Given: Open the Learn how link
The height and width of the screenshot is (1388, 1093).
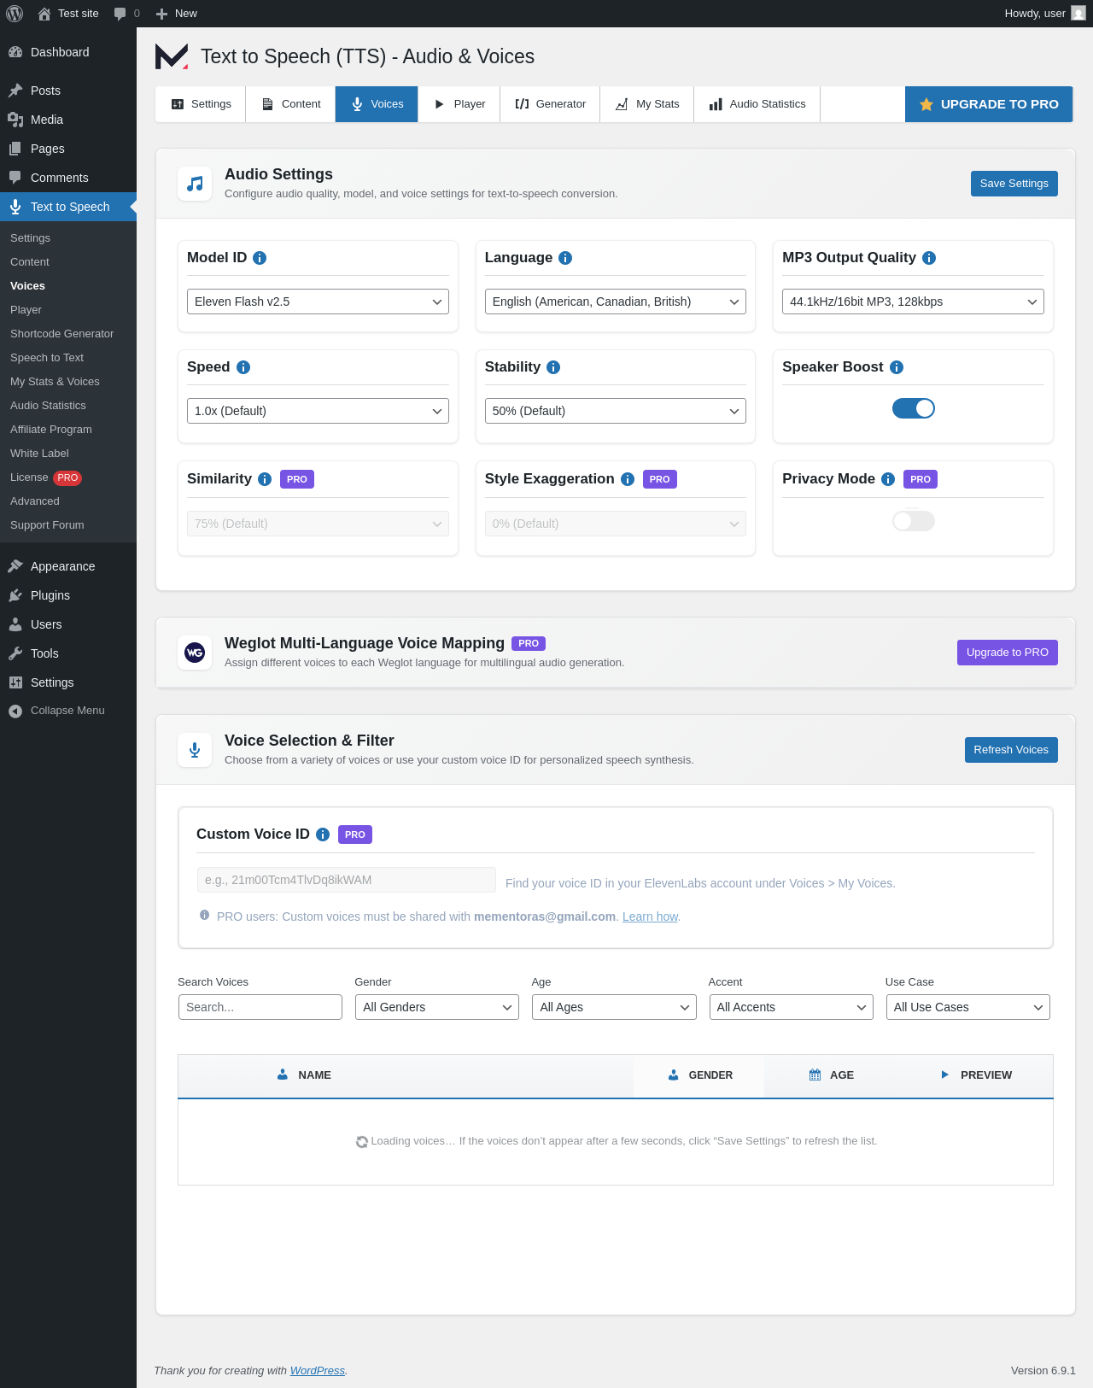Looking at the screenshot, I should click(x=650, y=917).
